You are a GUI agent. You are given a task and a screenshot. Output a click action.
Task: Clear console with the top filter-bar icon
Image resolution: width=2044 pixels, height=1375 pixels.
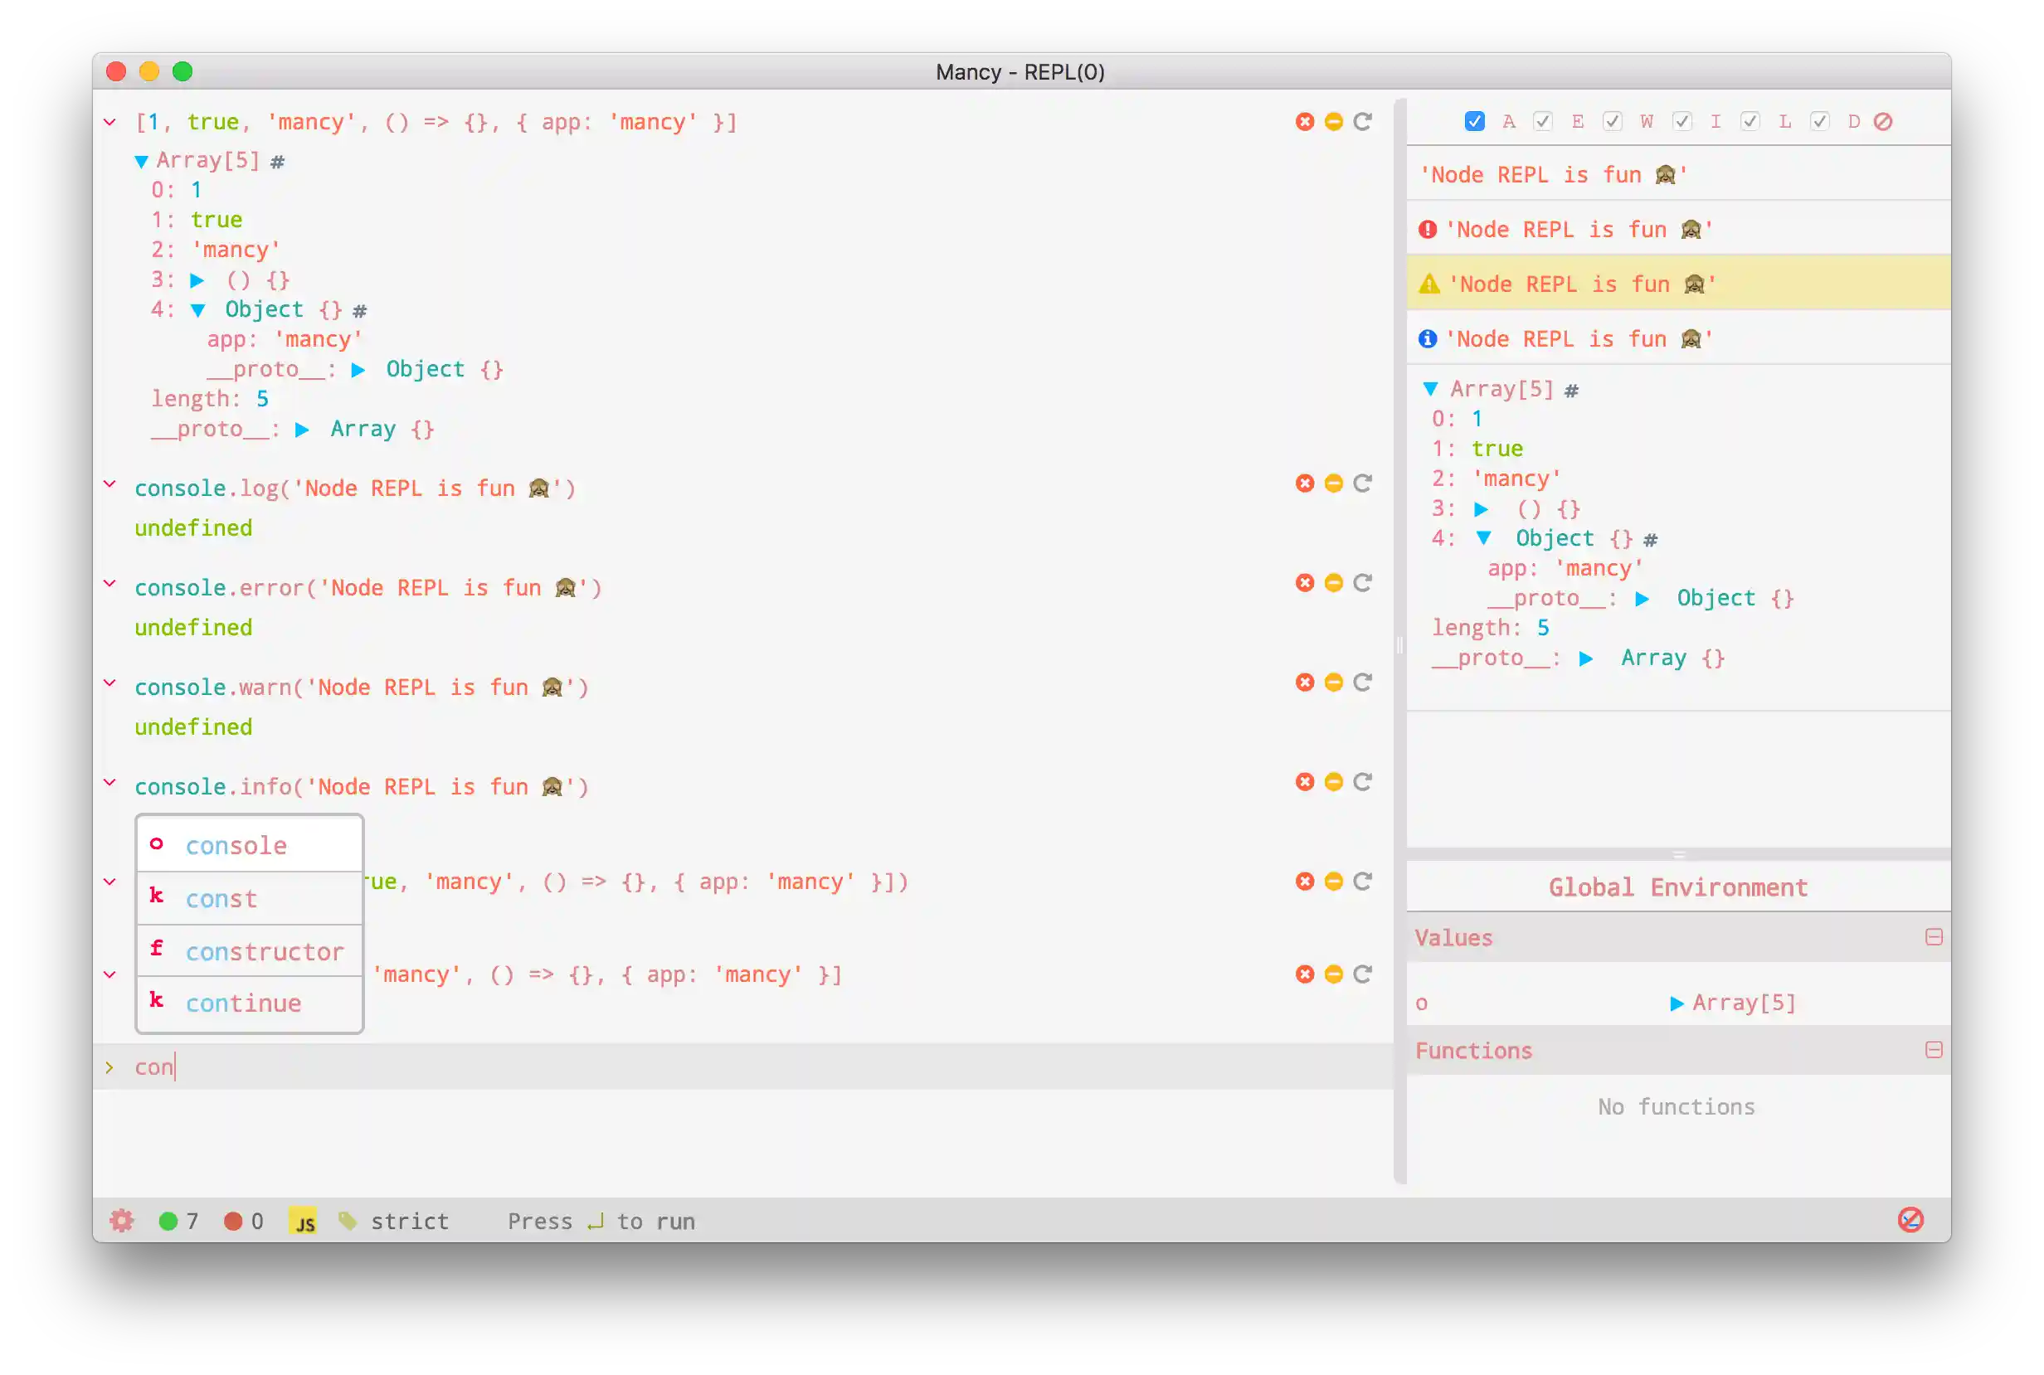(1882, 122)
